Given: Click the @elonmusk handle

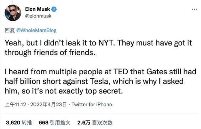Looking at the screenshot, I should [38, 16].
